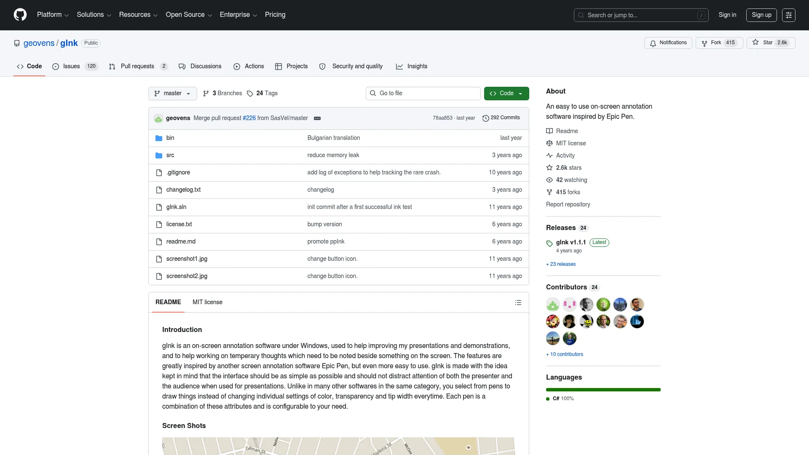
Task: Select the README tab
Action: 168,302
